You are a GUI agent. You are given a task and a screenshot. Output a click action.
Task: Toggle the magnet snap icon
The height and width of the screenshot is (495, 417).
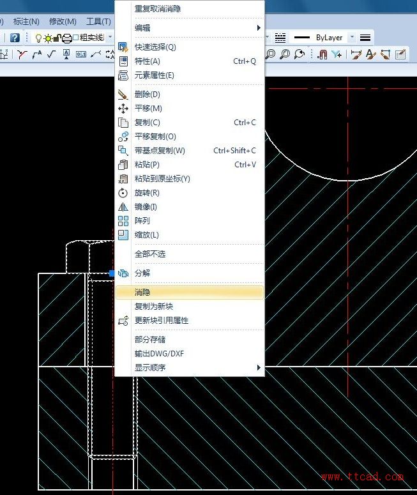pos(322,54)
